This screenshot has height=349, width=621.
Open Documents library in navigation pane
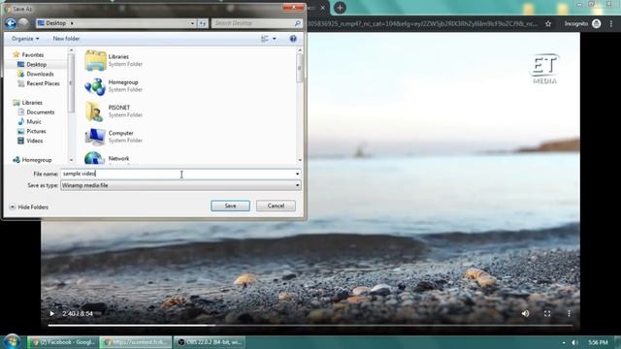36,112
